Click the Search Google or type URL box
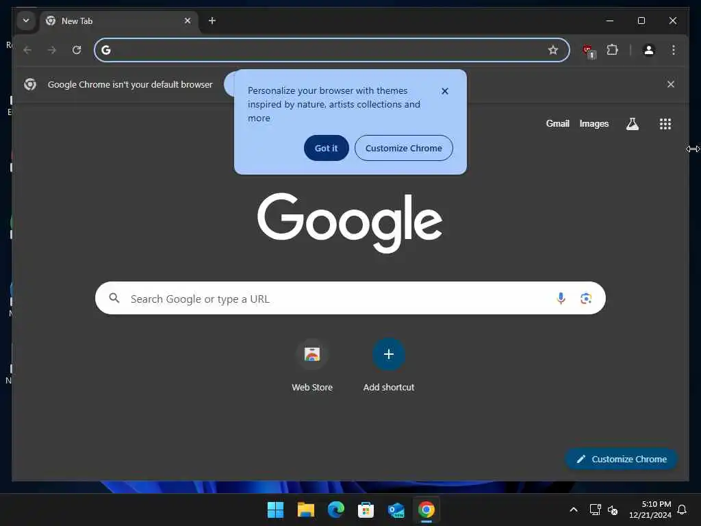 pyautogui.click(x=350, y=298)
